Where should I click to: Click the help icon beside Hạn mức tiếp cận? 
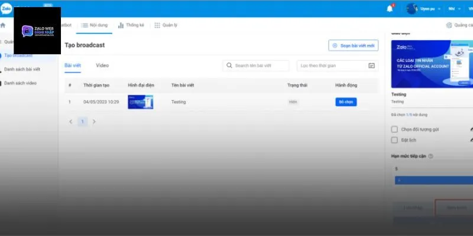pyautogui.click(x=431, y=156)
